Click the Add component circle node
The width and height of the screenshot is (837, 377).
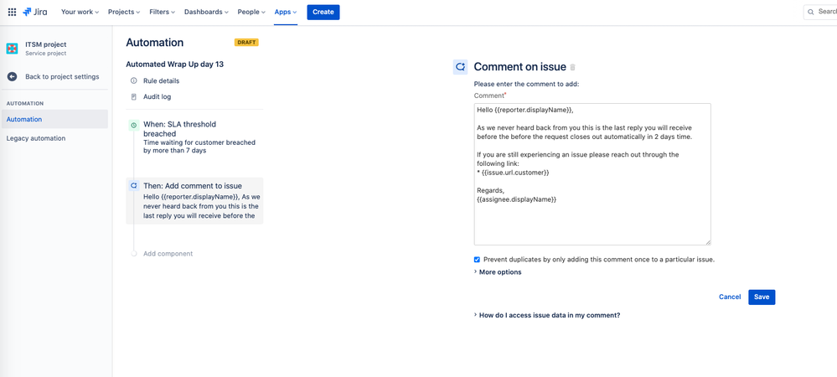pos(134,254)
